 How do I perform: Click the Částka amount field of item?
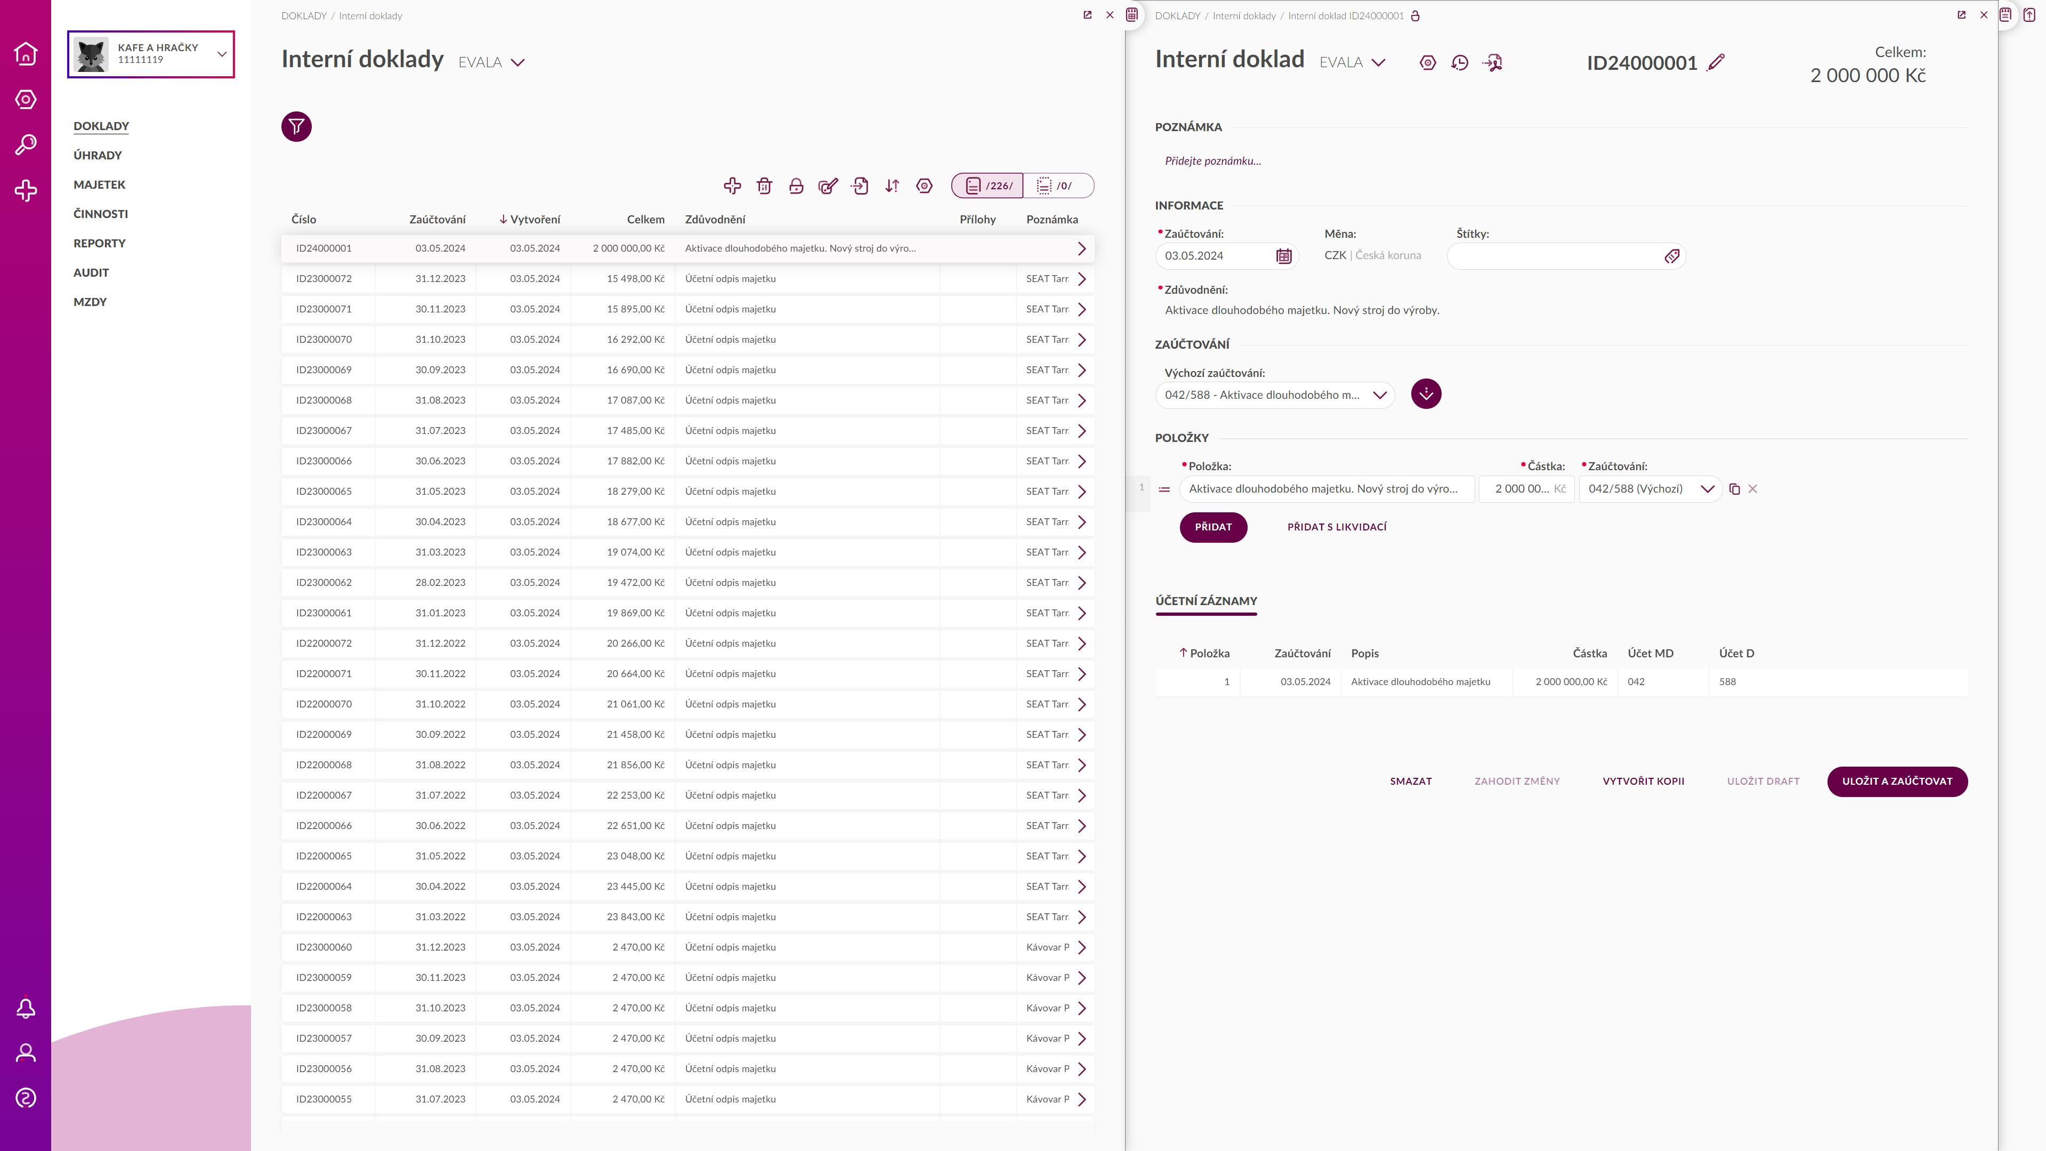[x=1526, y=489]
